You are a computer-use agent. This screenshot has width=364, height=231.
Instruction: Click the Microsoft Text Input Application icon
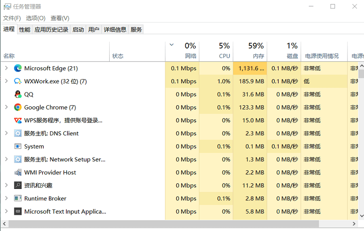(18, 211)
